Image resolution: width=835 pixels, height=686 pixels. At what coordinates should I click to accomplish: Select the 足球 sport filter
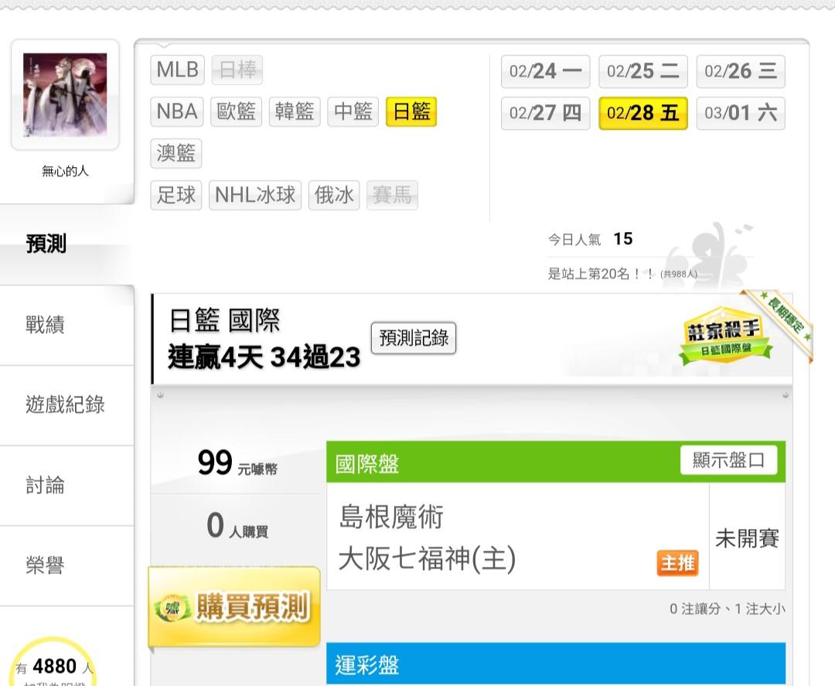[176, 195]
